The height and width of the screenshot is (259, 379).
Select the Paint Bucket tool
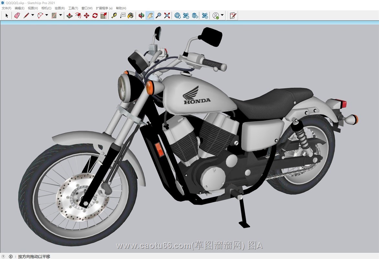tap(131, 15)
